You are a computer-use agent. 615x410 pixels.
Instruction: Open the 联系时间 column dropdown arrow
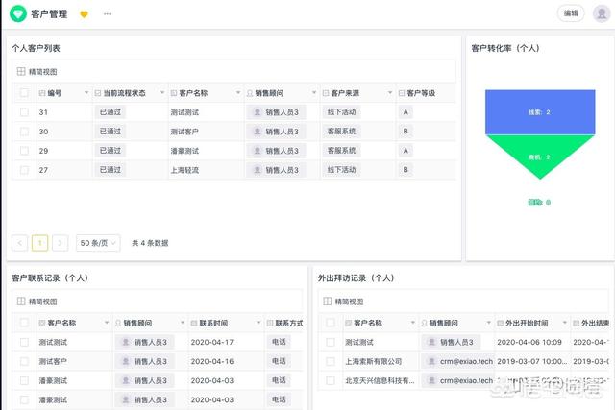(x=258, y=323)
